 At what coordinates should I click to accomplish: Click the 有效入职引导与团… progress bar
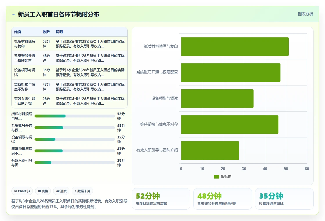[x=75, y=163]
